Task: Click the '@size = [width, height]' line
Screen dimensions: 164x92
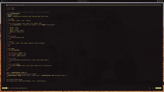Action: pos(17,30)
